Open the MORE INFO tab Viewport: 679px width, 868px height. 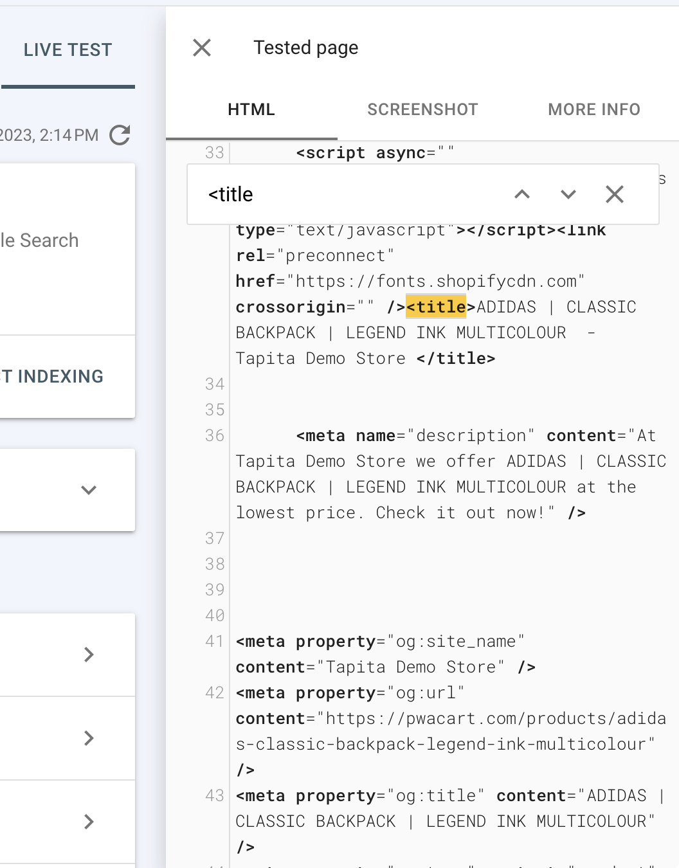[594, 109]
